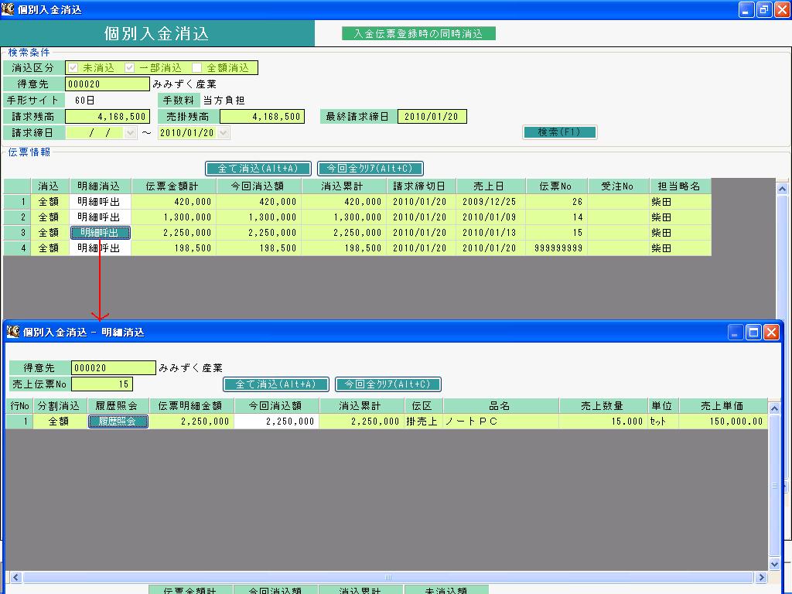This screenshot has height=594, width=792.
Task: Click horizontal scrollbar left arrow
Action: (x=15, y=577)
